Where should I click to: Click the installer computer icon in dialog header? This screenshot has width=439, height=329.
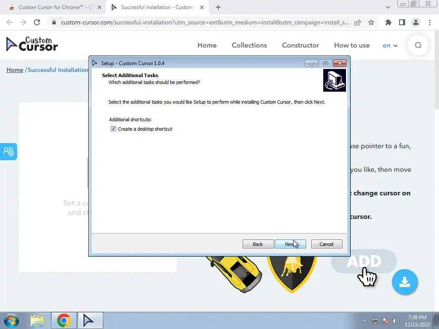pyautogui.click(x=334, y=80)
